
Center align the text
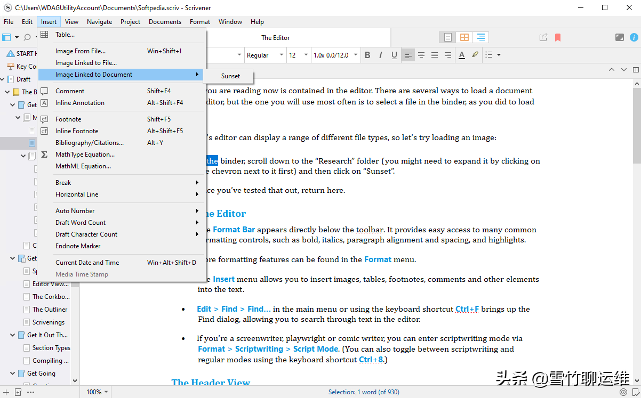coord(421,55)
